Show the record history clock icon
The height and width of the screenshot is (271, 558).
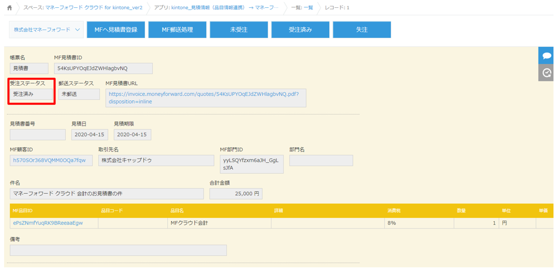click(546, 73)
